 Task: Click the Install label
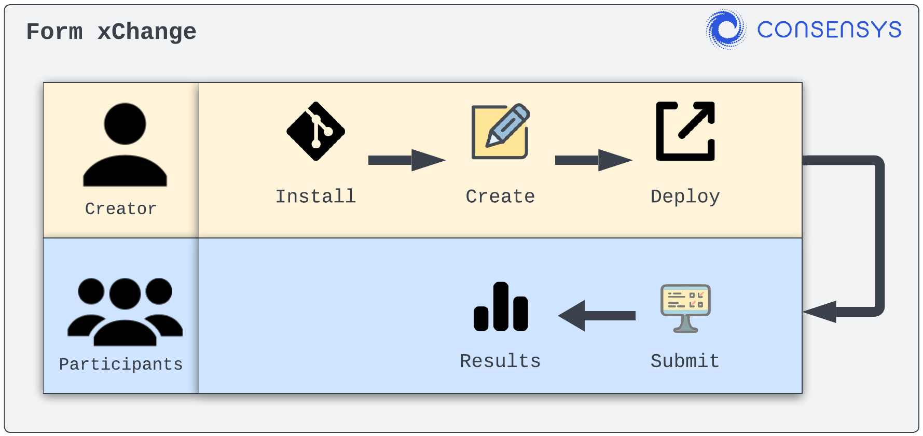(x=315, y=196)
